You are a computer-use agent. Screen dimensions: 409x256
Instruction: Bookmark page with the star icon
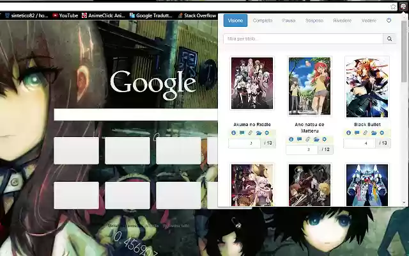click(x=393, y=6)
